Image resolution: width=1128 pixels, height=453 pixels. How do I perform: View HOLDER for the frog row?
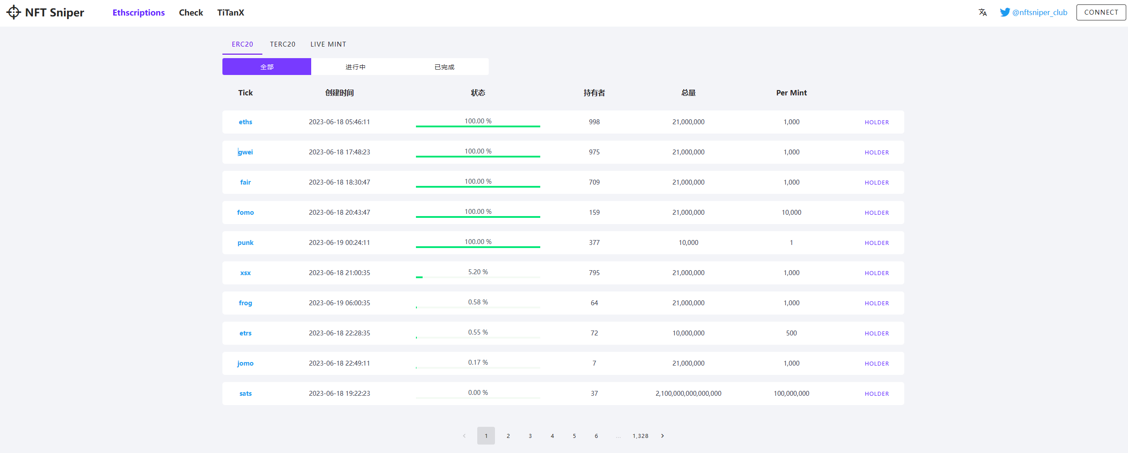coord(876,303)
